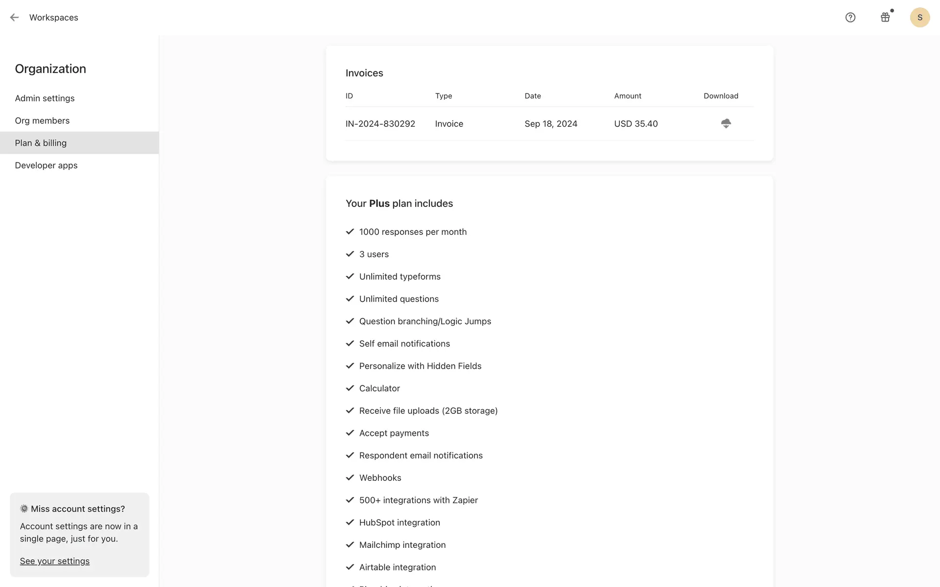The width and height of the screenshot is (940, 587).
Task: Open Developer apps sidebar item
Action: tap(46, 165)
